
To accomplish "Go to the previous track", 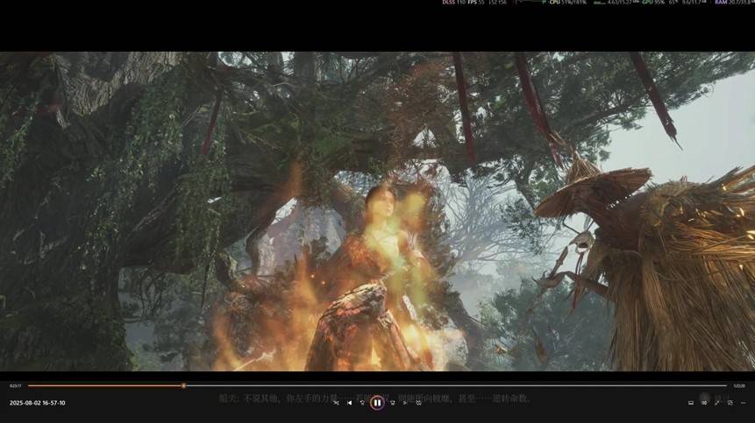I will [x=350, y=403].
